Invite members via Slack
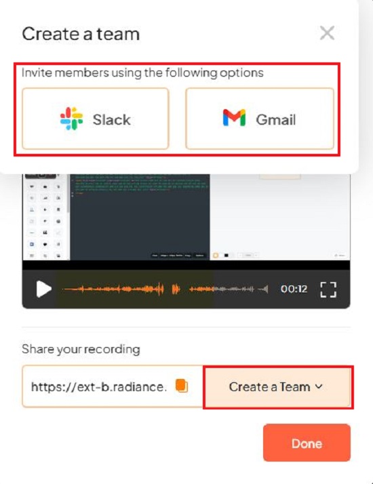This screenshot has width=373, height=484. pos(96,119)
